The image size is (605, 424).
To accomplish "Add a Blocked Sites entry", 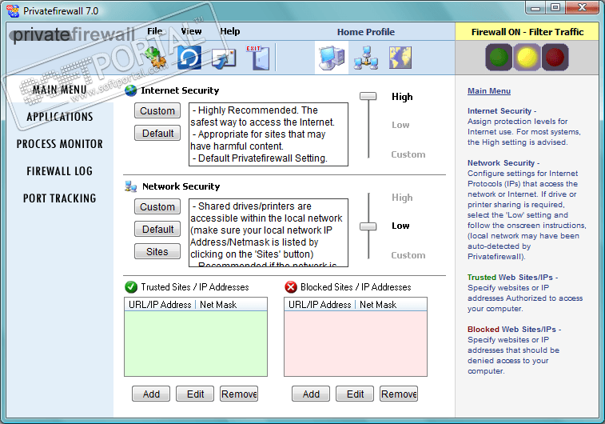I will [x=311, y=394].
